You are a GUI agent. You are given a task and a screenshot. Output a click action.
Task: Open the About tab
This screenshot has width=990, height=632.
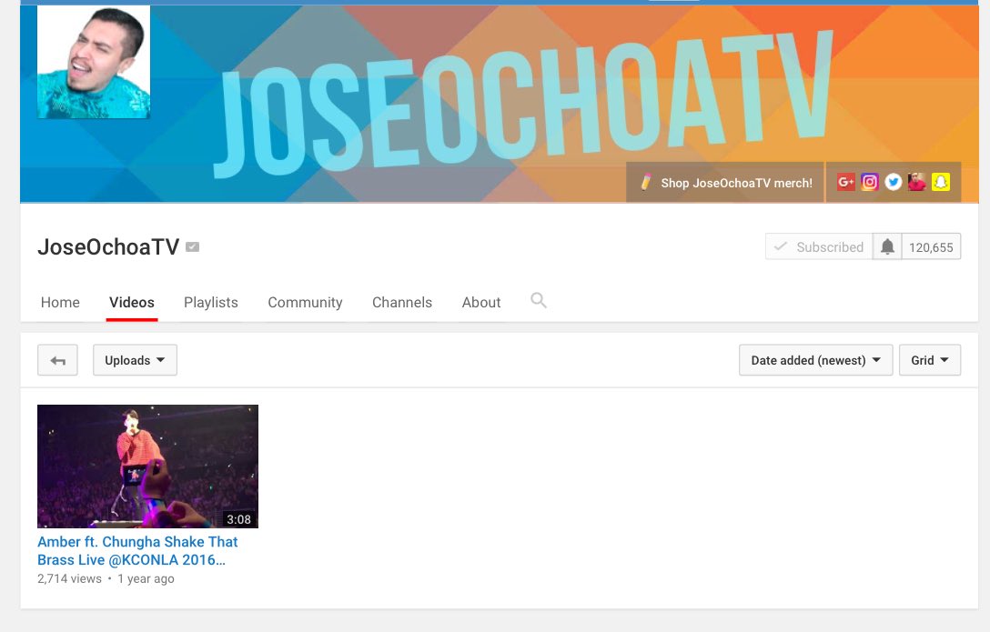[481, 302]
